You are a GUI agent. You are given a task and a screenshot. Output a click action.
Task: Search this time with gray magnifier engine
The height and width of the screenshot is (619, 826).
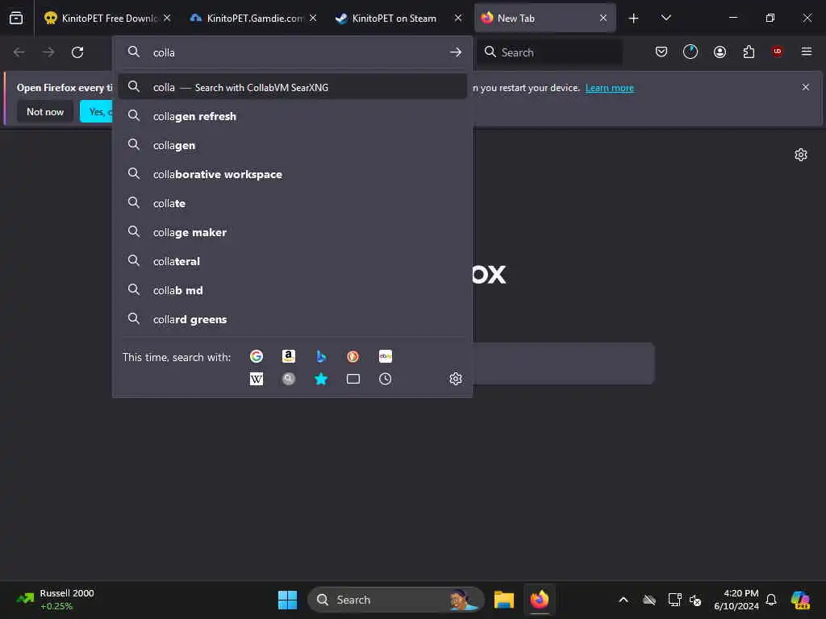point(288,379)
